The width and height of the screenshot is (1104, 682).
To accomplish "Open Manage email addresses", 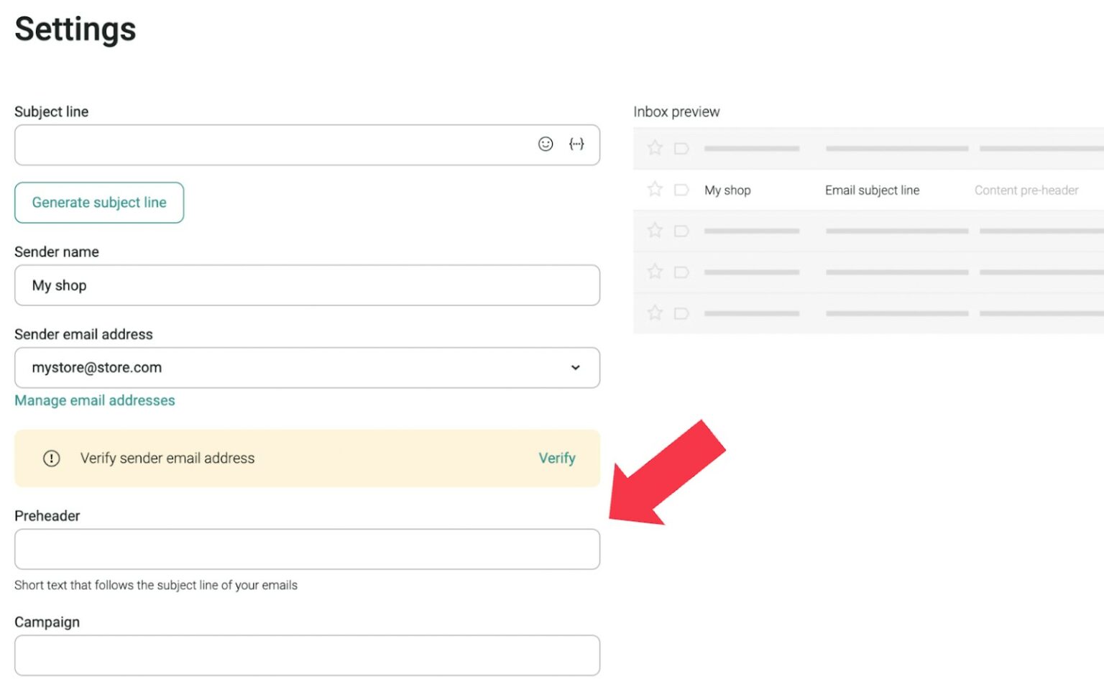I will point(94,400).
